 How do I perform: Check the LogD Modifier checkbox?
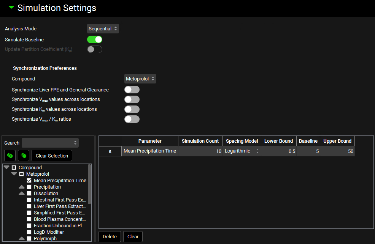(29, 232)
